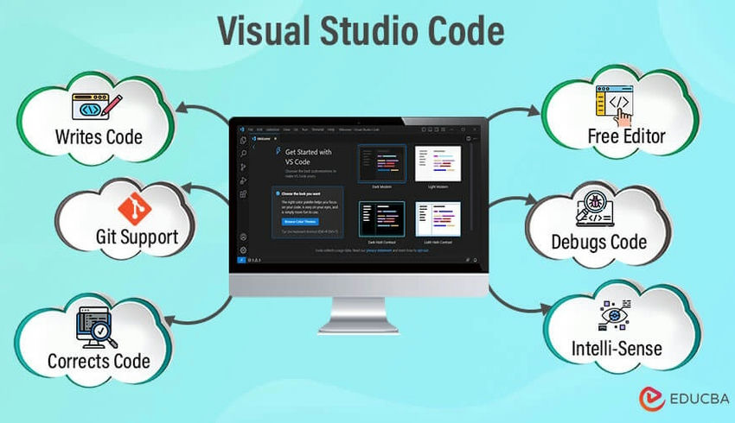The image size is (735, 423).
Task: Open the Terminal menu
Action: click(x=318, y=129)
